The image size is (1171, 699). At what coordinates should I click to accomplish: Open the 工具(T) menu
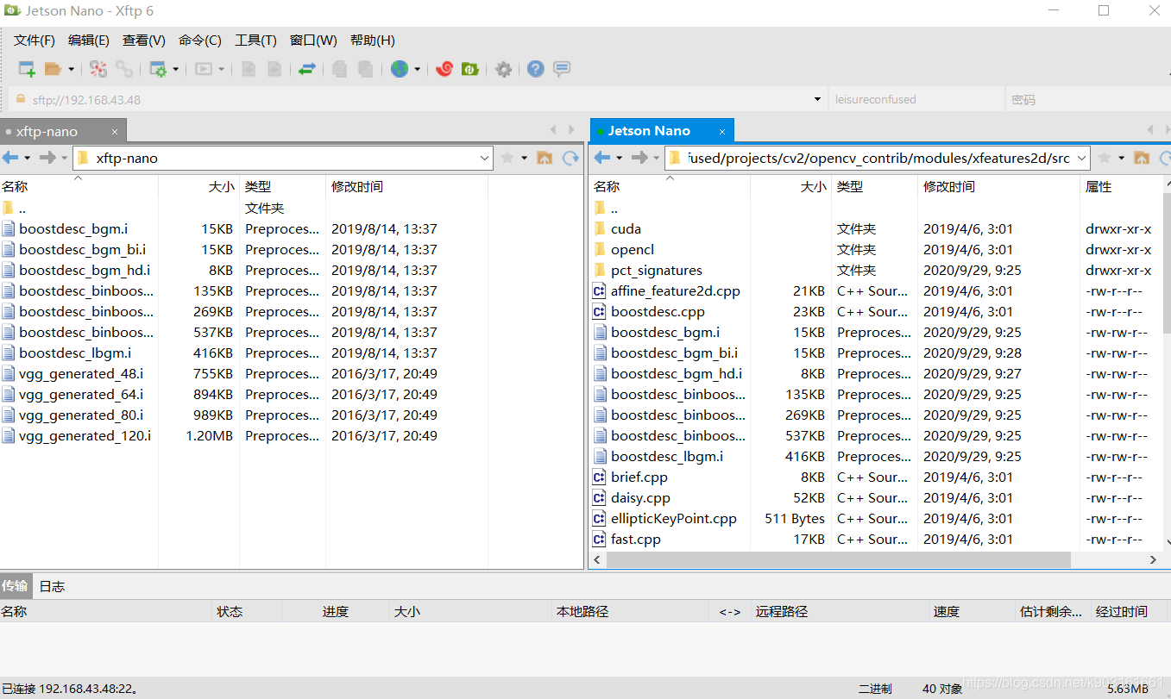click(255, 41)
